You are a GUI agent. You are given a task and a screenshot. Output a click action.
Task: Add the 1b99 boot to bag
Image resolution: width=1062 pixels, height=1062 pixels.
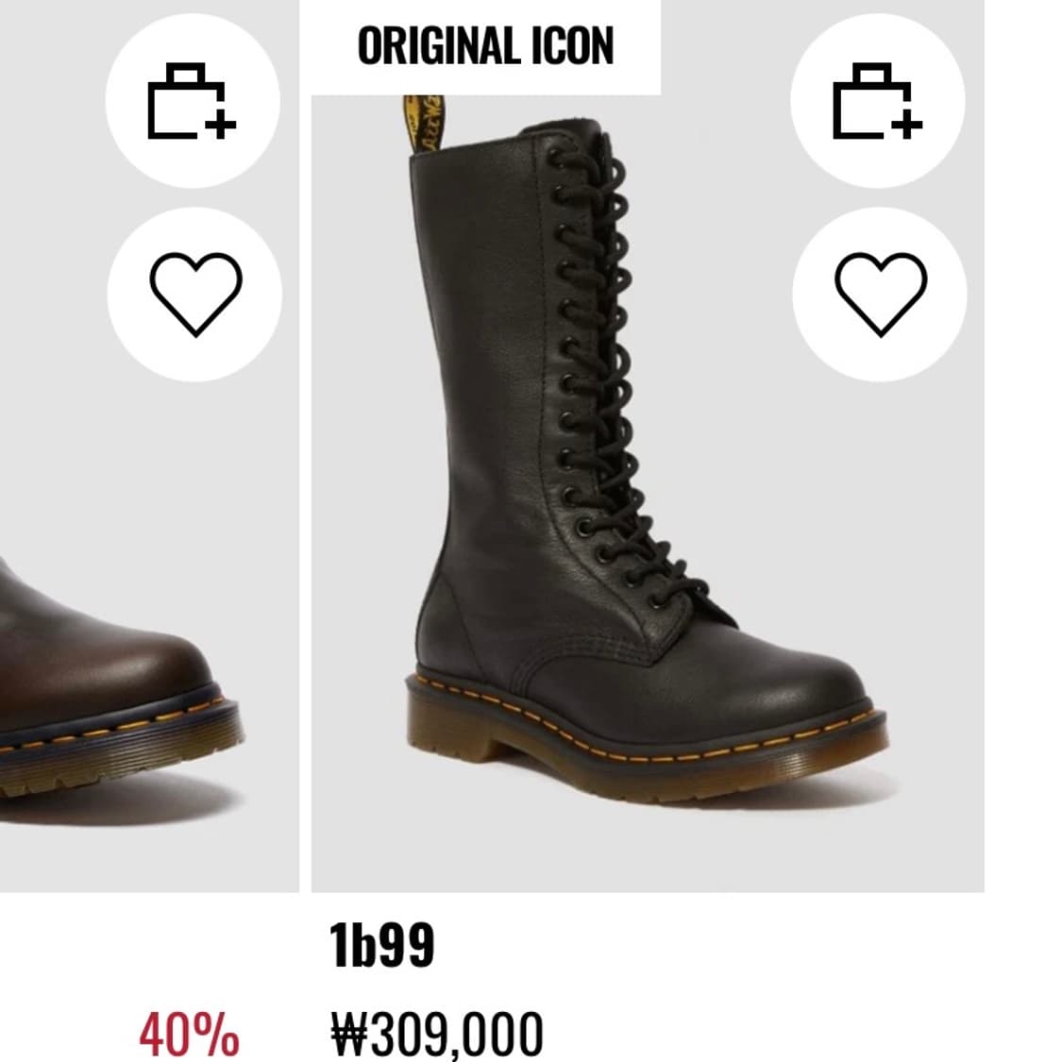(877, 101)
